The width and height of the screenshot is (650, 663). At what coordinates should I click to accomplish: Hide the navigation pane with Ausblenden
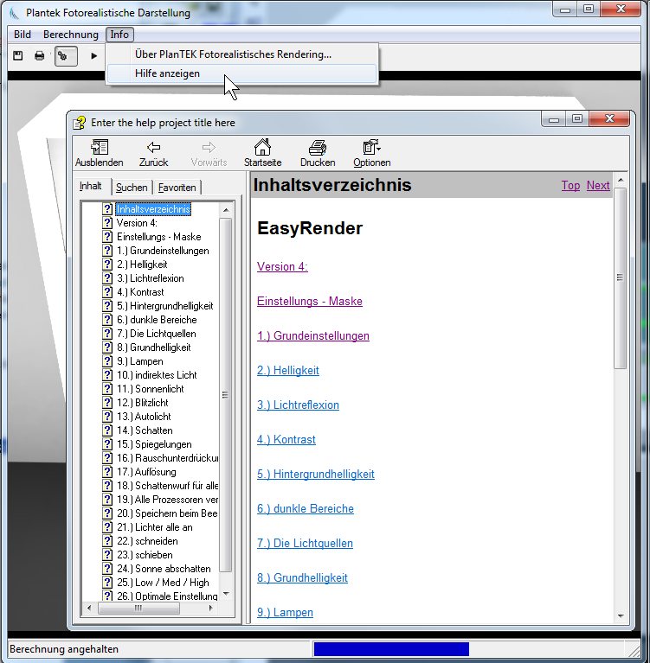click(x=99, y=153)
